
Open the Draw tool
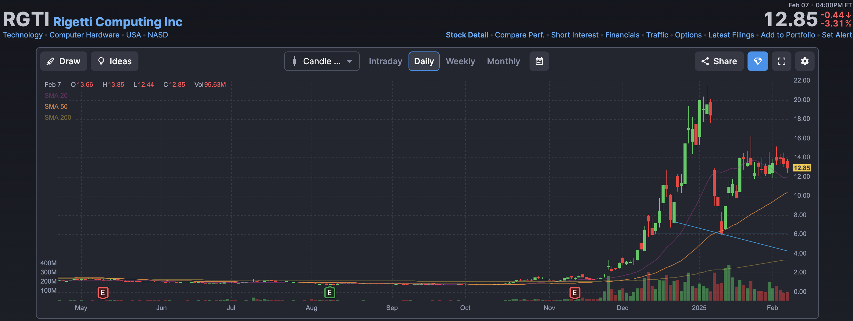[x=64, y=61]
